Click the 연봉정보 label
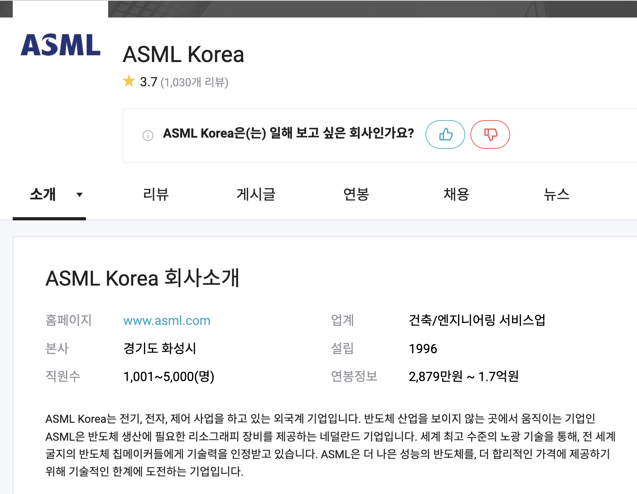This screenshot has width=637, height=494. click(x=354, y=376)
